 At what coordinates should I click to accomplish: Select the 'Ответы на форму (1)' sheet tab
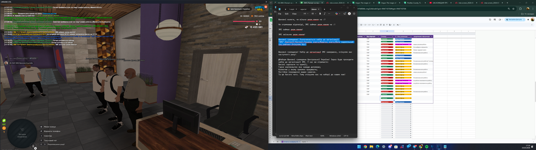coord(290,142)
